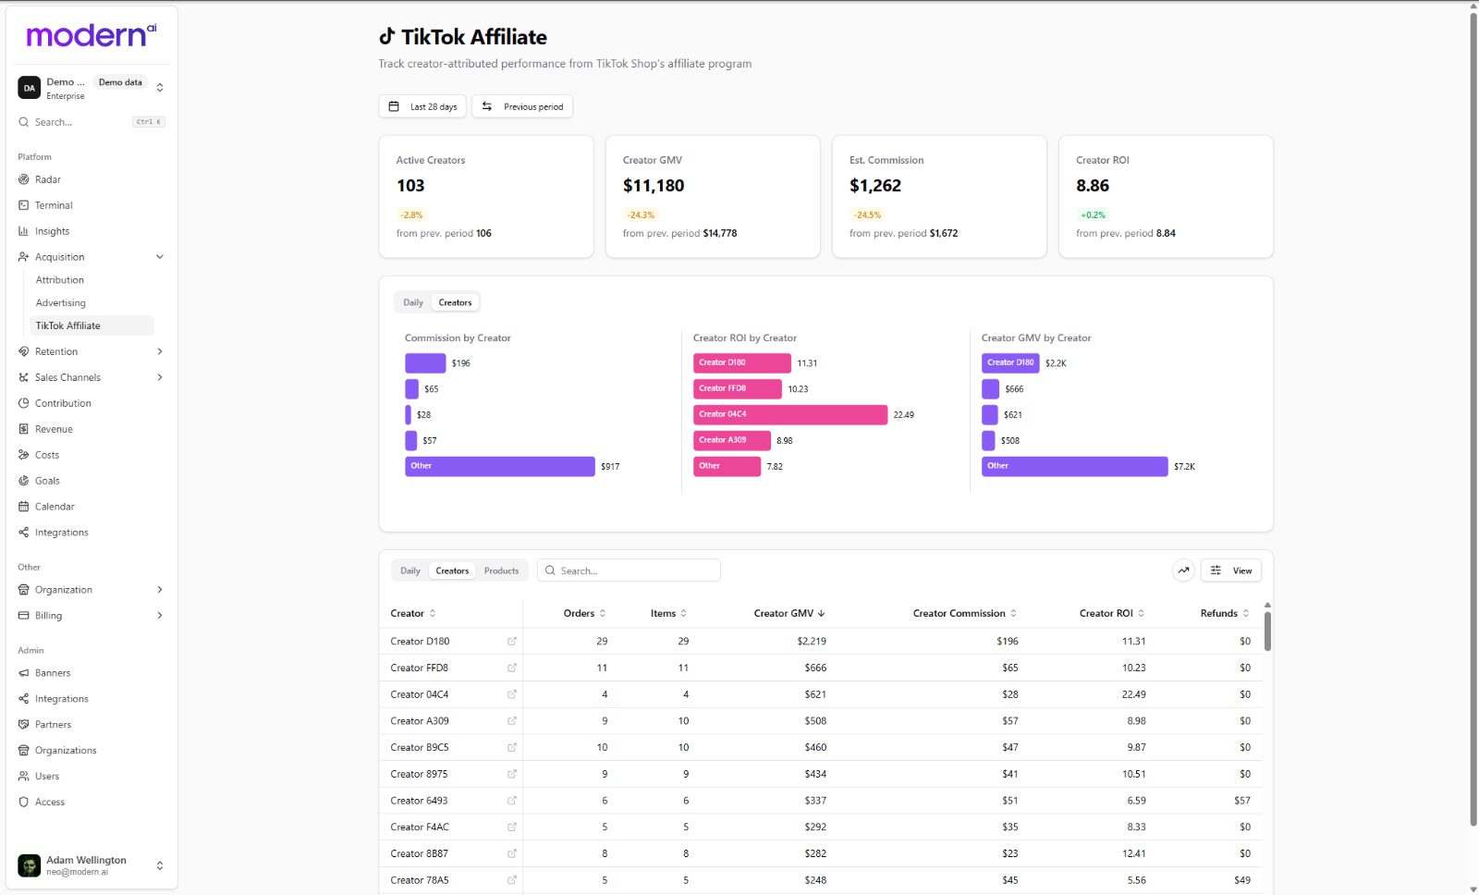Click the Other bar in Commission chart
Image resolution: width=1479 pixels, height=895 pixels.
[x=500, y=466]
